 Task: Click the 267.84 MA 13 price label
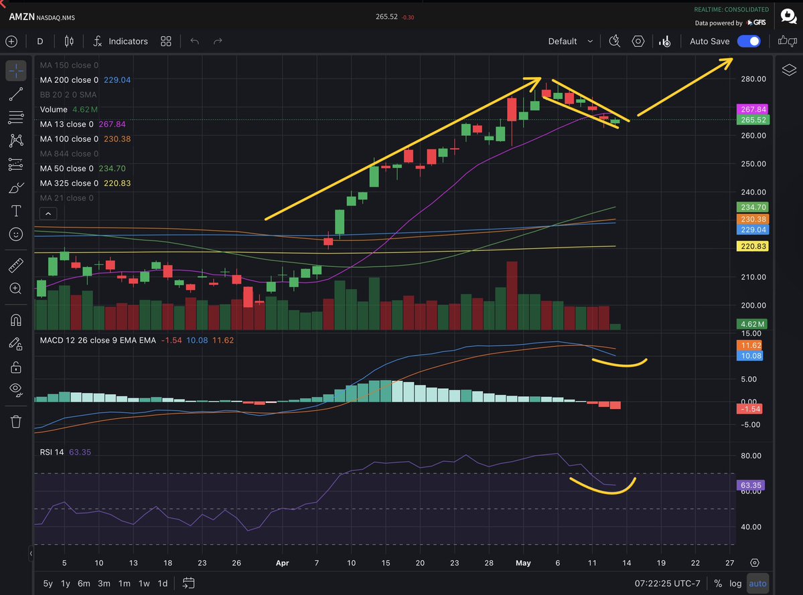click(x=753, y=110)
